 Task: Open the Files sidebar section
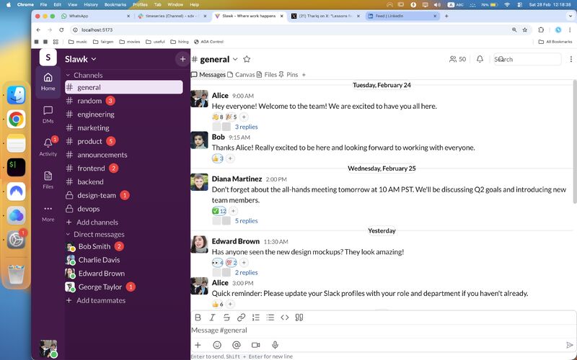tap(48, 180)
